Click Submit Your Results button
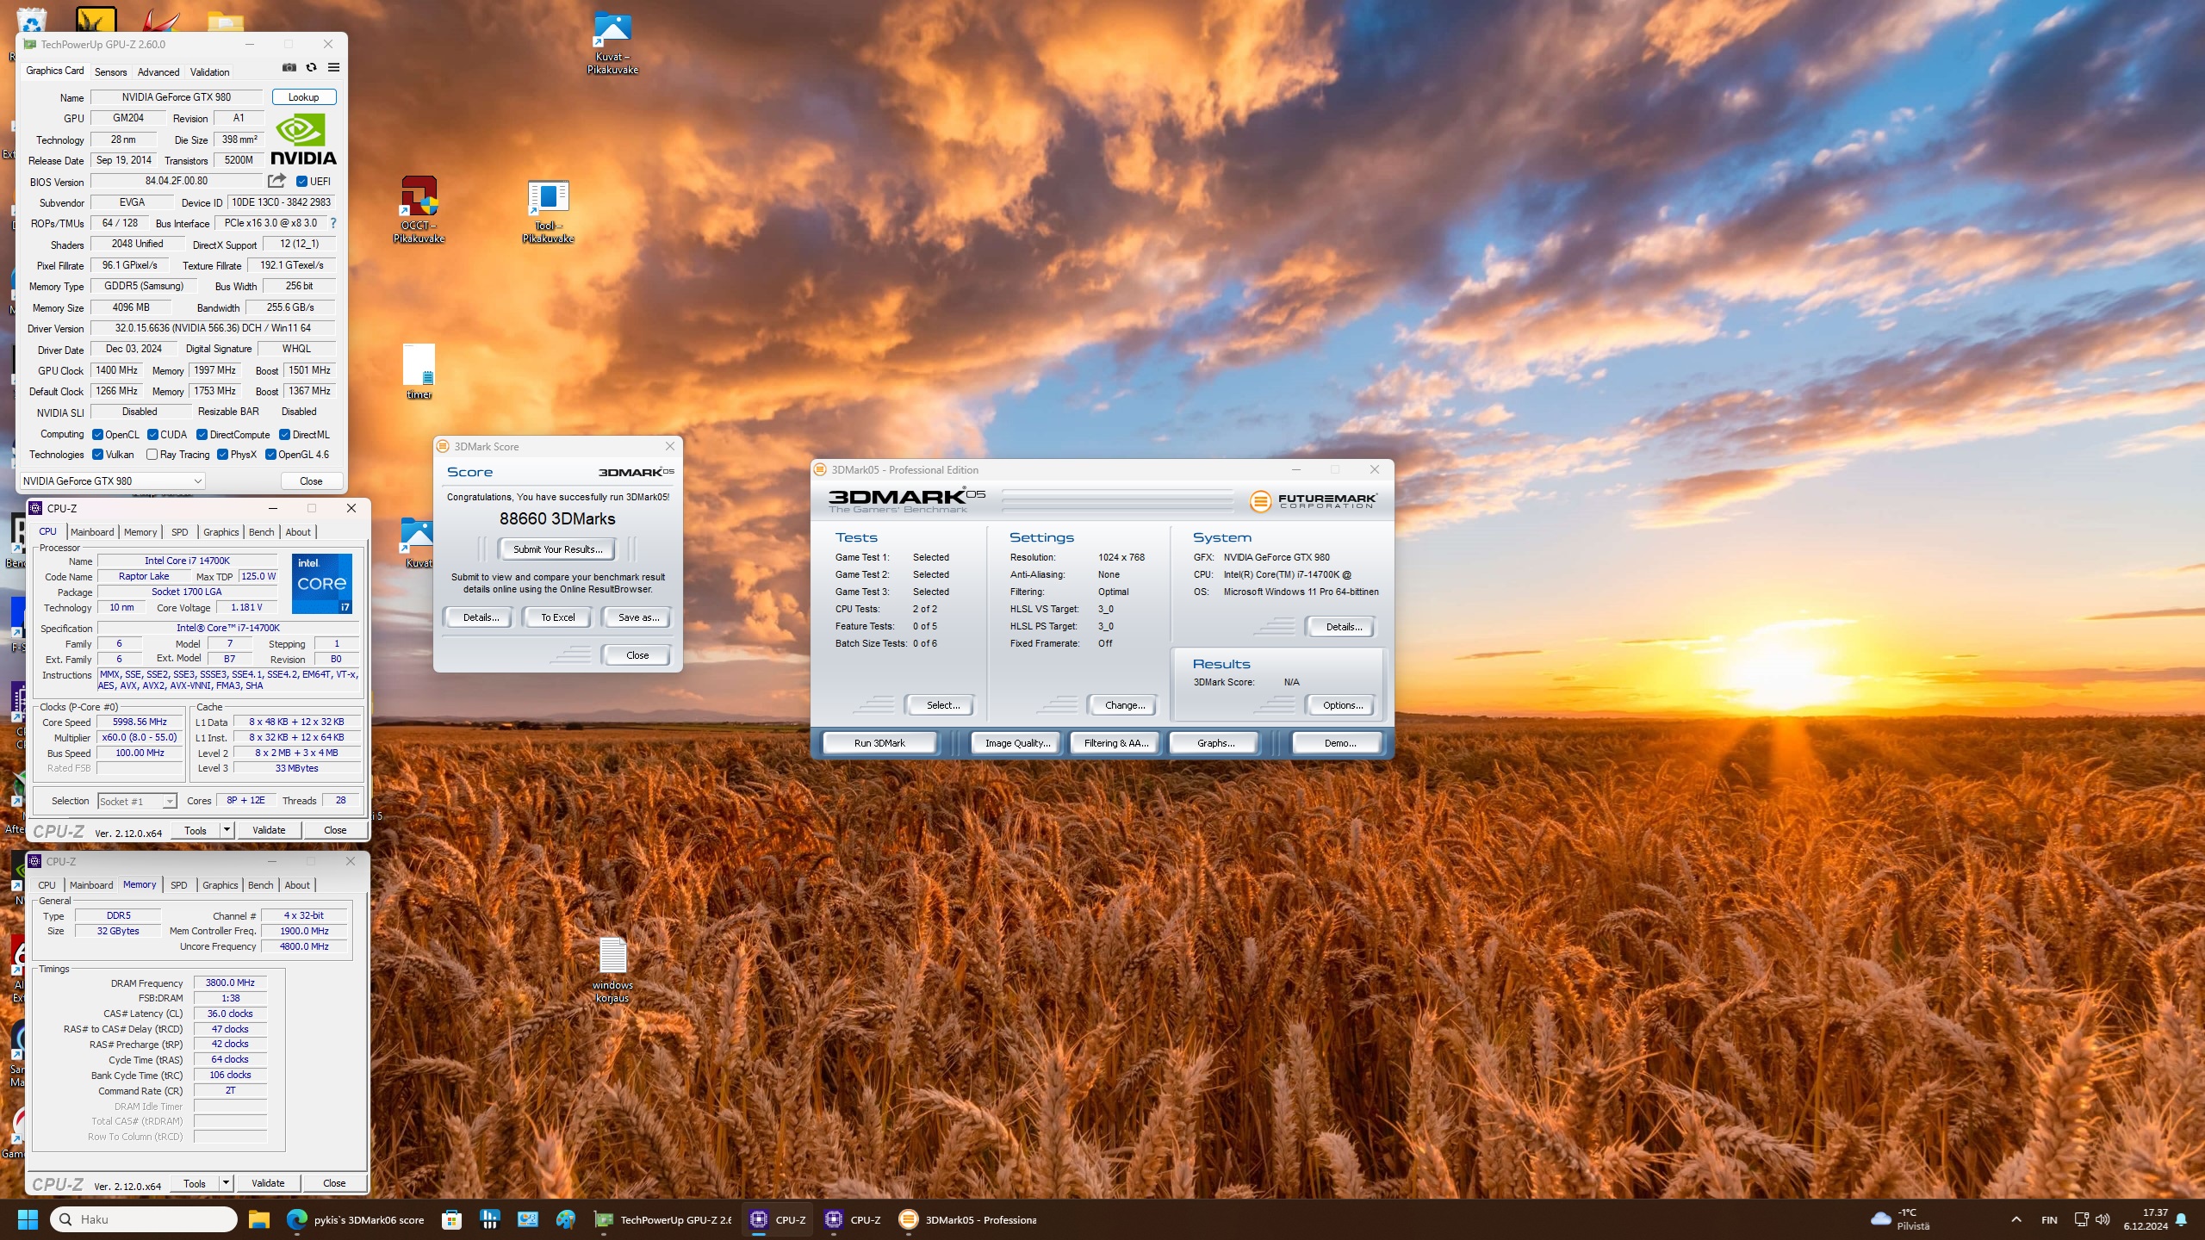 pos(557,549)
